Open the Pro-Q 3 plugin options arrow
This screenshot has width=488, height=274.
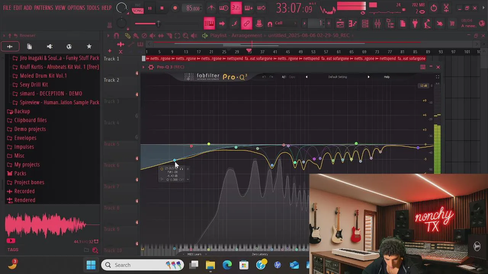[143, 67]
